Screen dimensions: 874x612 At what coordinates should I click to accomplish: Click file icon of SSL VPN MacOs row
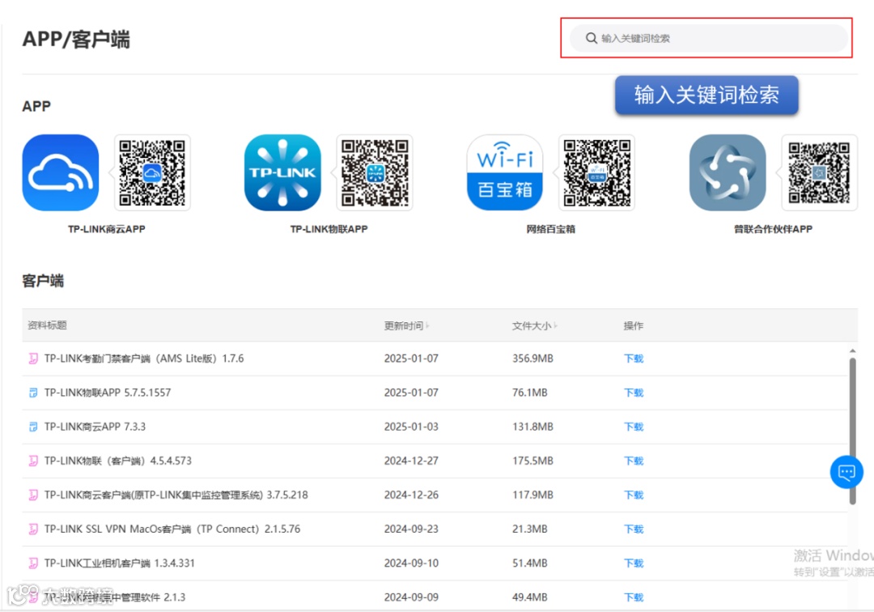(x=33, y=529)
